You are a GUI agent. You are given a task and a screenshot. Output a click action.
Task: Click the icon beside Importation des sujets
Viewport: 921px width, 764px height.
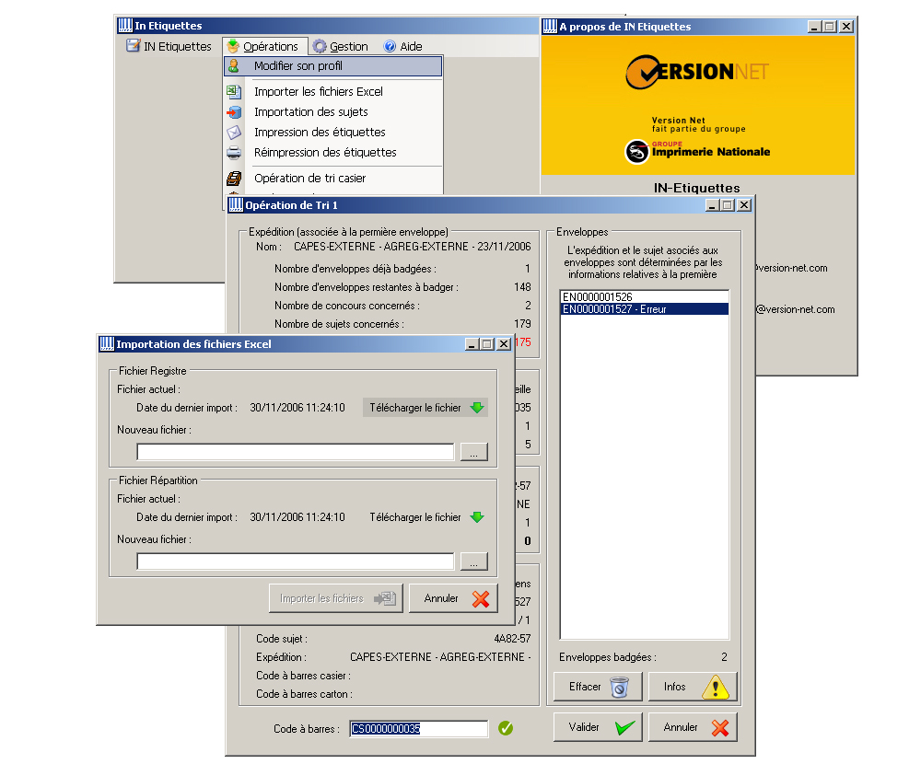[x=234, y=112]
